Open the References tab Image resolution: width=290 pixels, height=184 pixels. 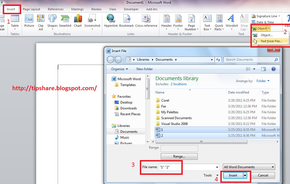[56, 9]
